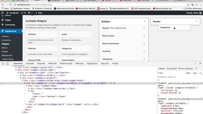Viewport: 203px width, 114px height.
Task: Open DevTools three-dot customize menu
Action: click(x=195, y=63)
